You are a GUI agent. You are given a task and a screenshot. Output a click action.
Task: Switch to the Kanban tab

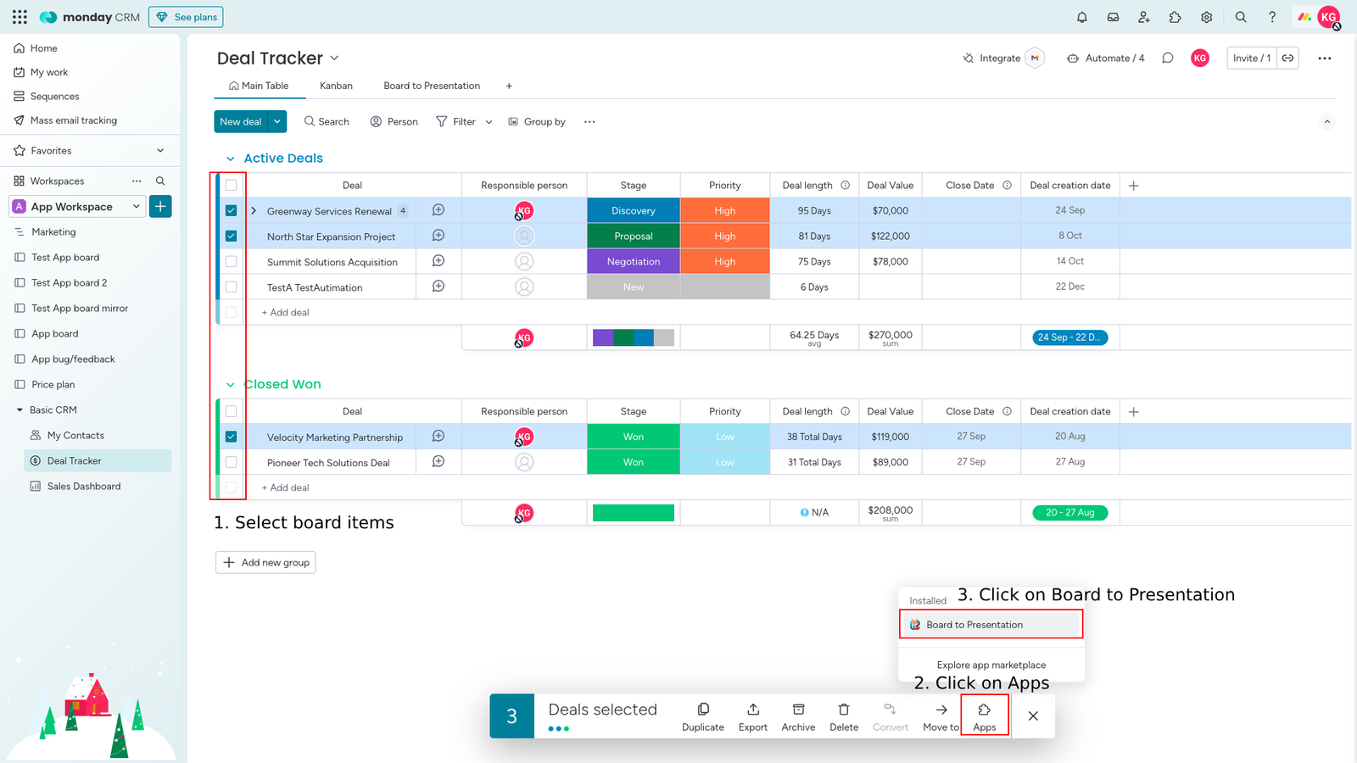tap(336, 86)
